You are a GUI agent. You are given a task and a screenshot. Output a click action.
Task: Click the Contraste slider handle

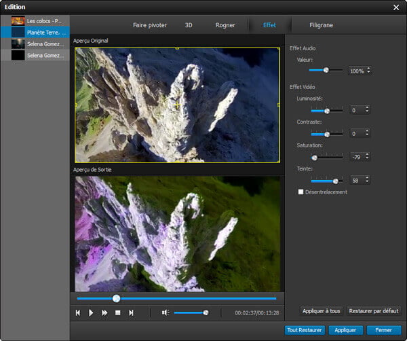tap(326, 134)
